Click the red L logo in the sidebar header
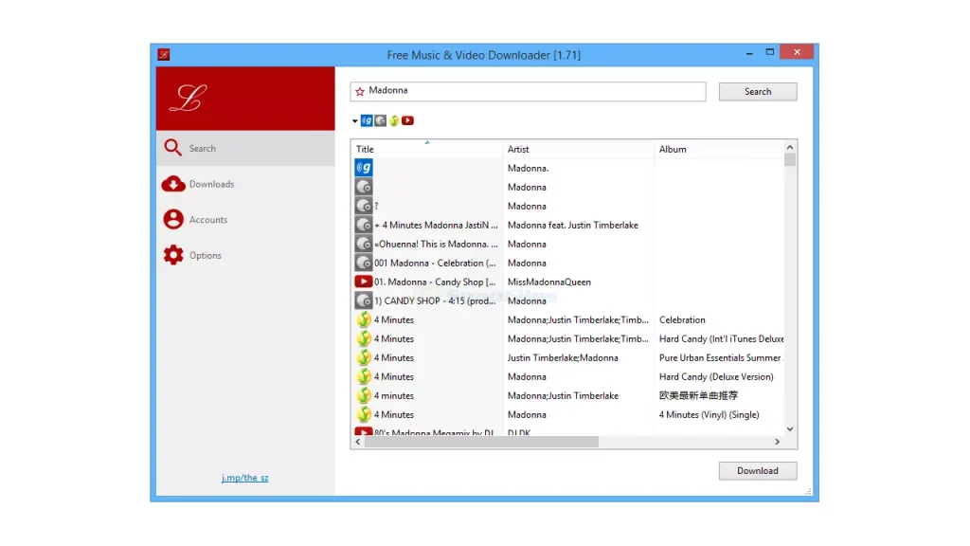This screenshot has height=546, width=970. click(x=189, y=99)
